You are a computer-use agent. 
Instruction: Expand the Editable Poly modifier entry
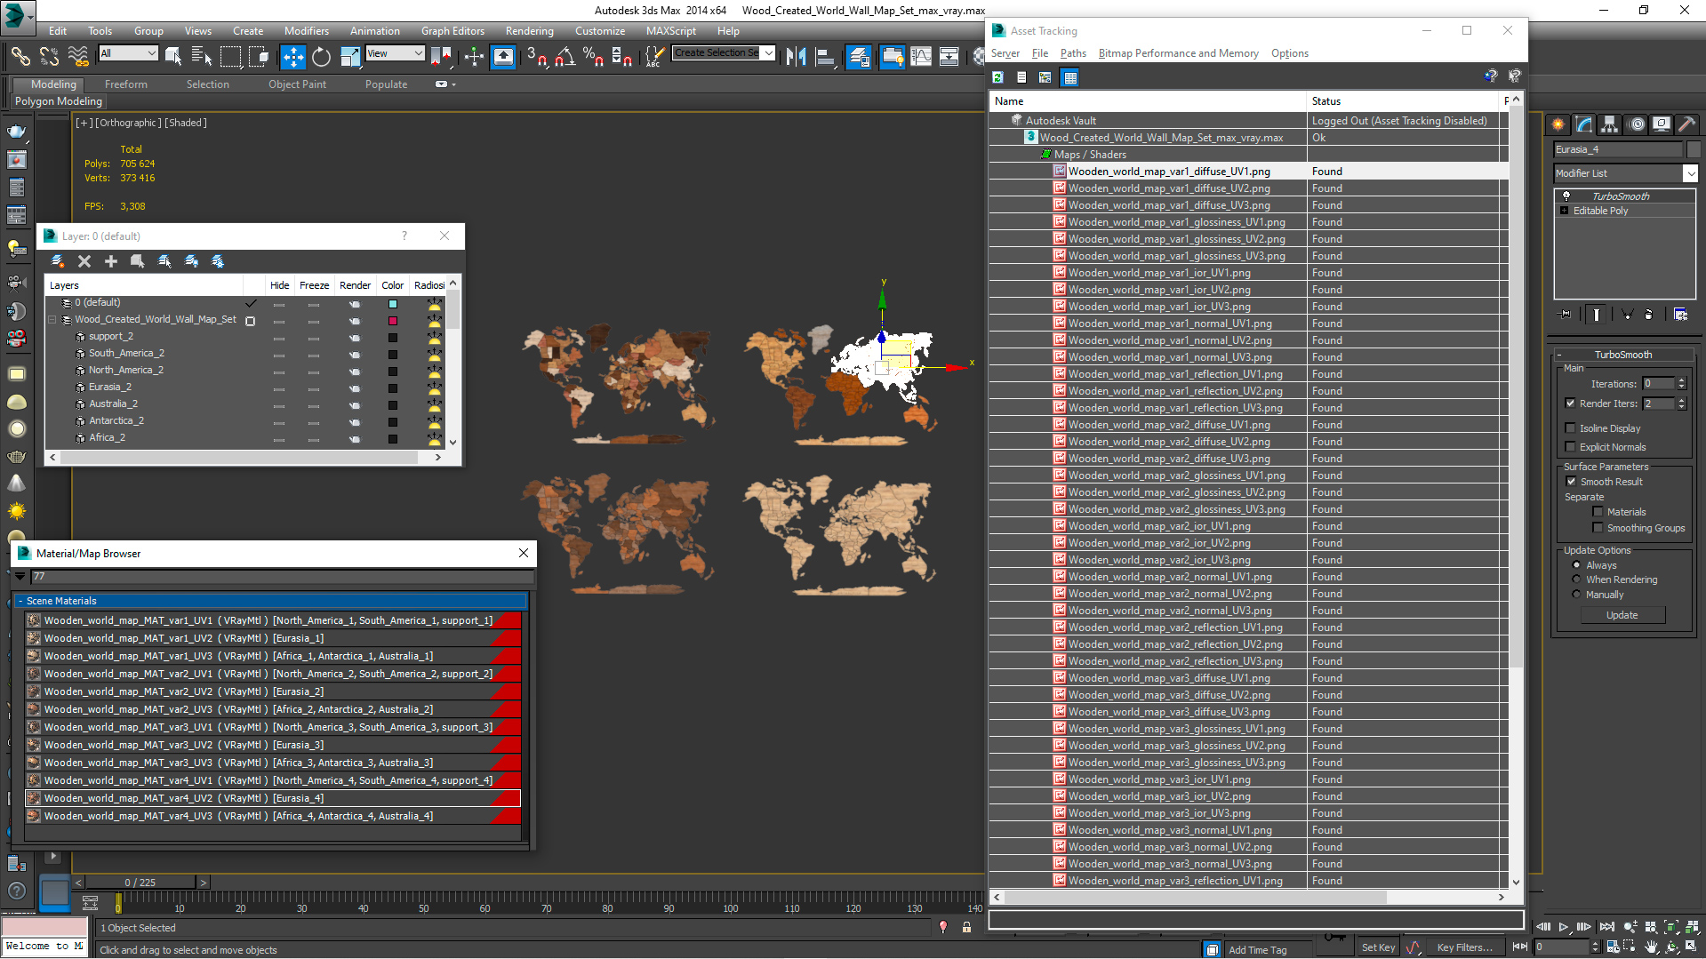[x=1565, y=211]
